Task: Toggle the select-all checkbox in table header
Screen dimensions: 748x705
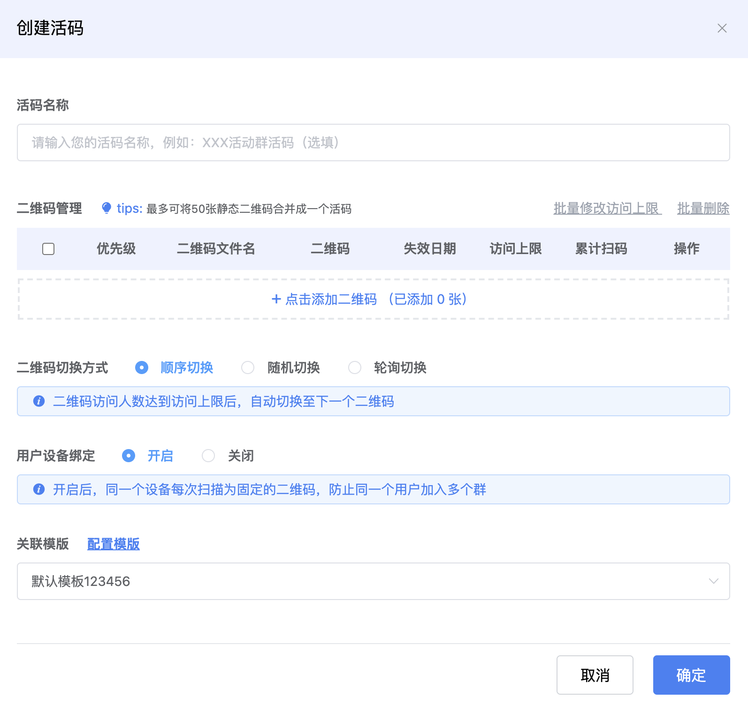Action: pos(48,249)
